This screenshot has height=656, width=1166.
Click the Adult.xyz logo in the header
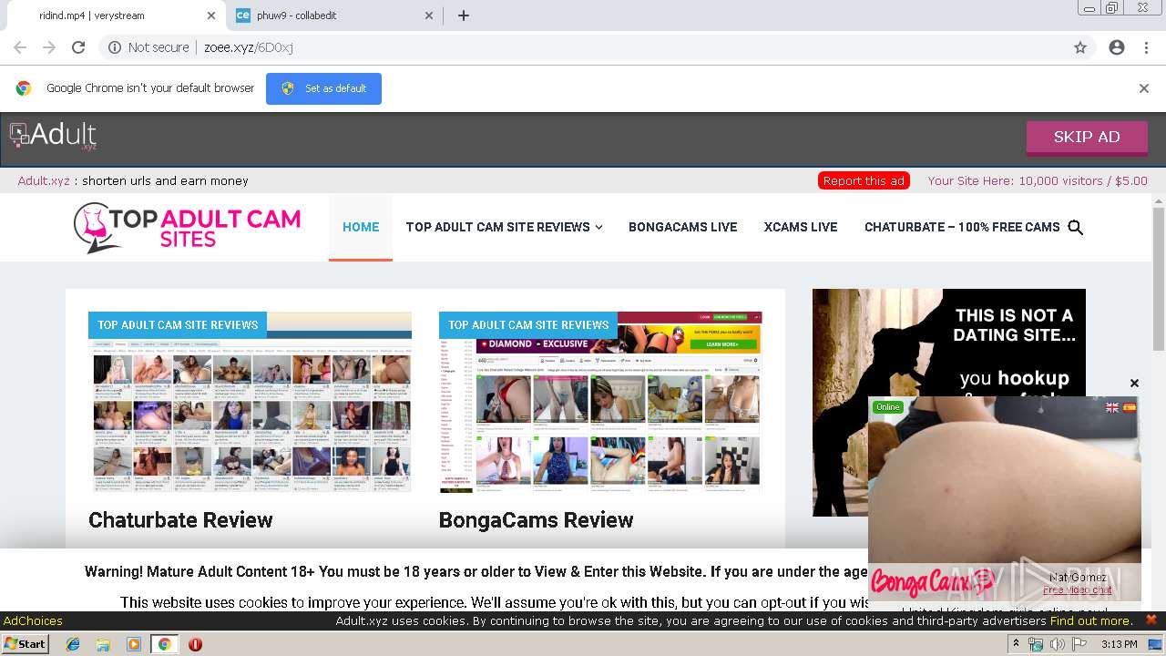(53, 137)
